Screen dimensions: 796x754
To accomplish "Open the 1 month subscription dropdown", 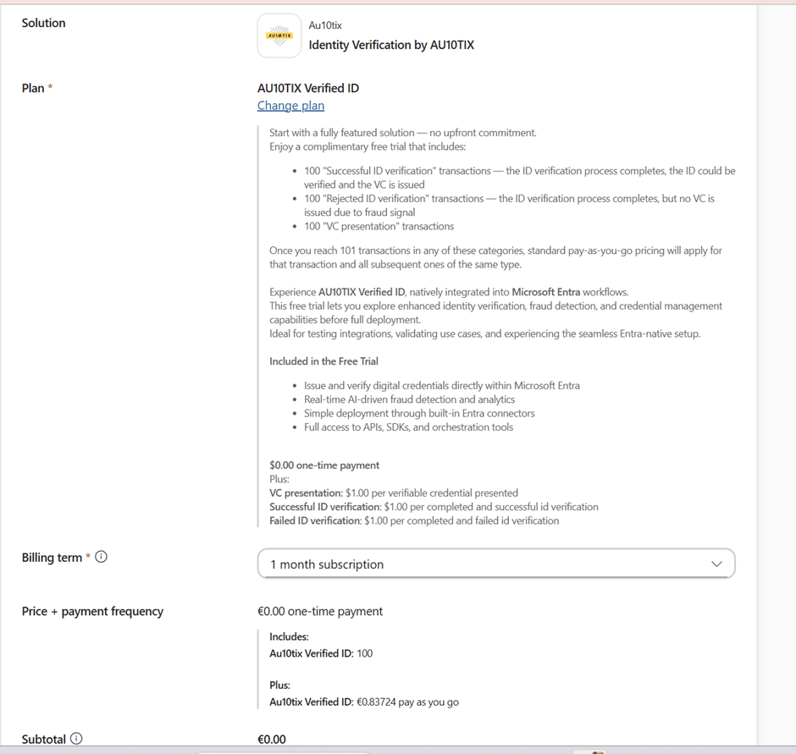I will 495,564.
